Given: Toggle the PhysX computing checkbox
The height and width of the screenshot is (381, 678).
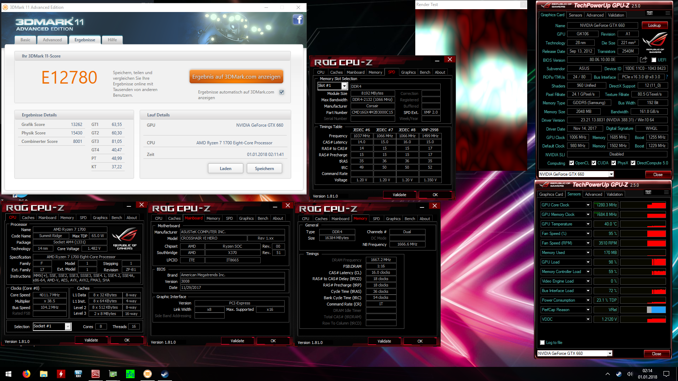Looking at the screenshot, I should coord(614,163).
